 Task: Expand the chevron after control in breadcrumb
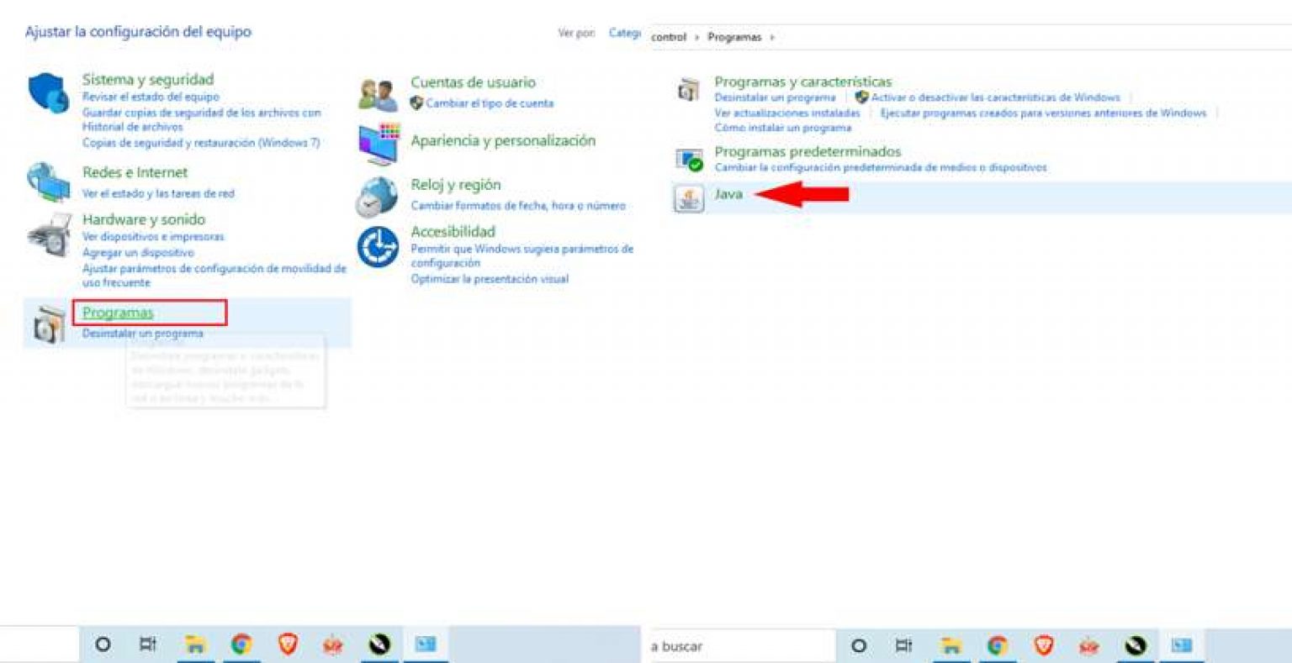click(697, 37)
